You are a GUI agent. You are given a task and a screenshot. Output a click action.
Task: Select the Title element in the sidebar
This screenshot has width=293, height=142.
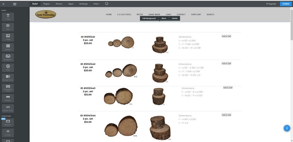click(x=8, y=16)
